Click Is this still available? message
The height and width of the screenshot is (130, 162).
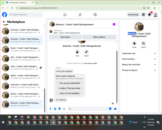[x=64, y=71]
